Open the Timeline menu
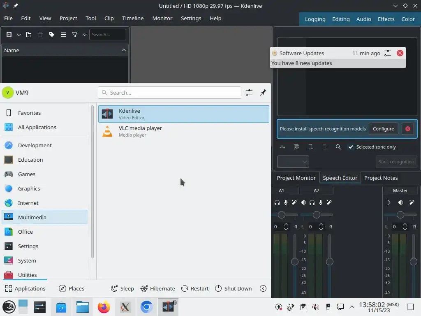This screenshot has width=421, height=316. pyautogui.click(x=133, y=18)
